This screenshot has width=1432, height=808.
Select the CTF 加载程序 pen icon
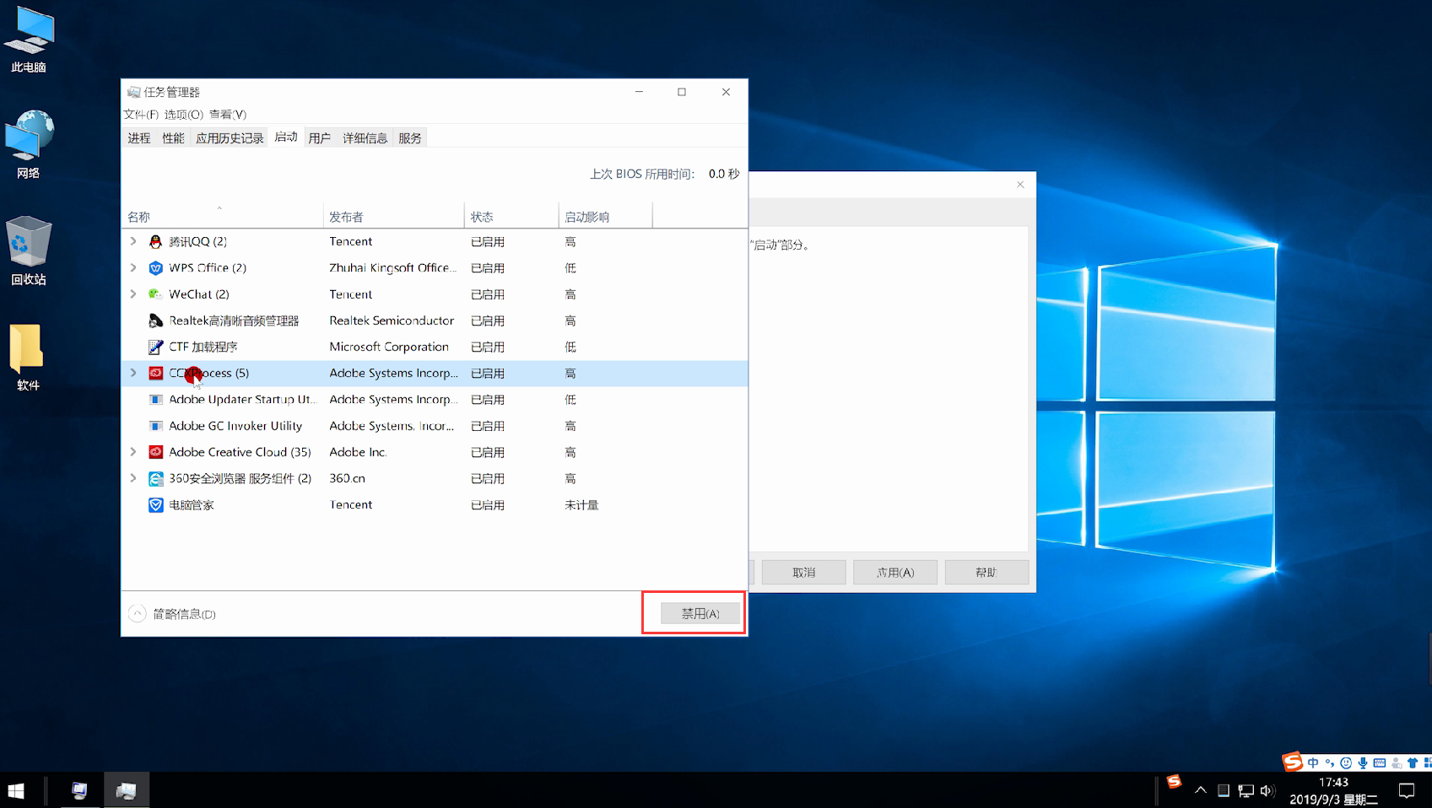[x=155, y=347]
